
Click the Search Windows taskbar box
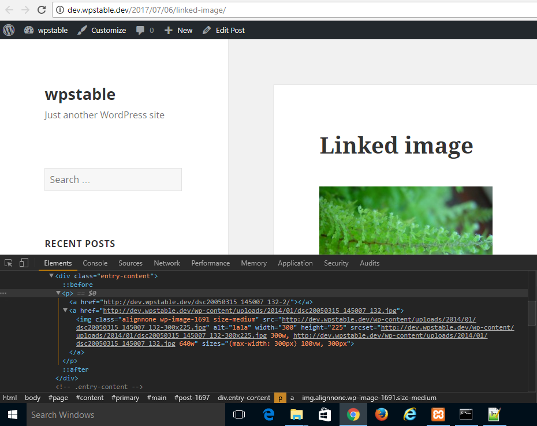(126, 414)
